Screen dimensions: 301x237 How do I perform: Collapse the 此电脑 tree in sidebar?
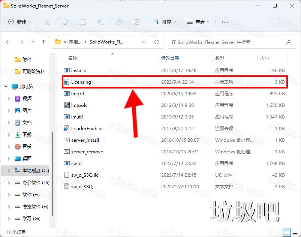5,85
